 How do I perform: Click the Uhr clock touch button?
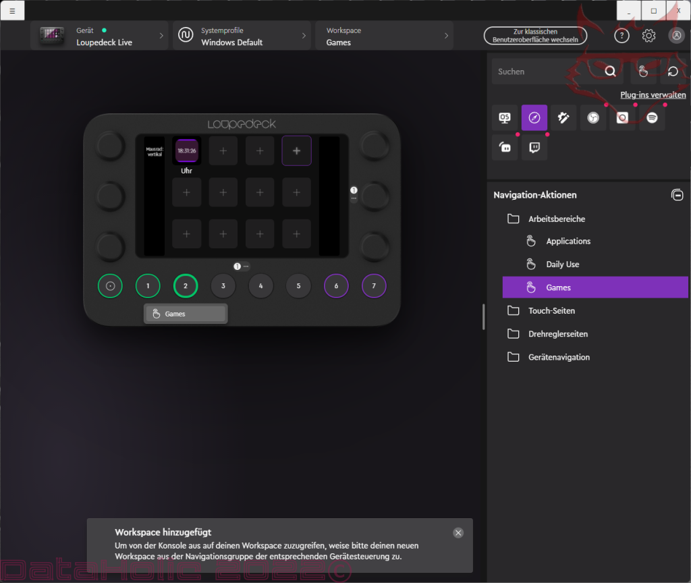(186, 150)
